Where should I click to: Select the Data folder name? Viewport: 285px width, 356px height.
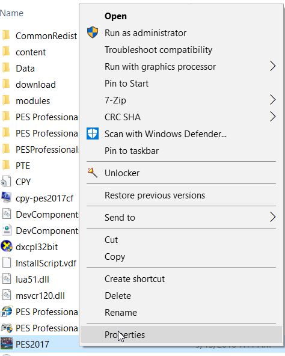click(25, 69)
